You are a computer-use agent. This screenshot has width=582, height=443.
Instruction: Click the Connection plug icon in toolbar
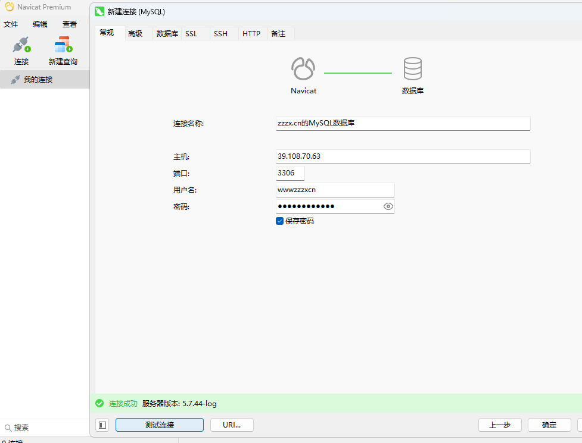21,45
